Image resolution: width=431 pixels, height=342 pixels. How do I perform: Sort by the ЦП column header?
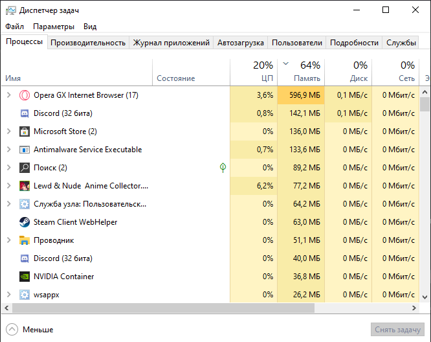(x=254, y=72)
